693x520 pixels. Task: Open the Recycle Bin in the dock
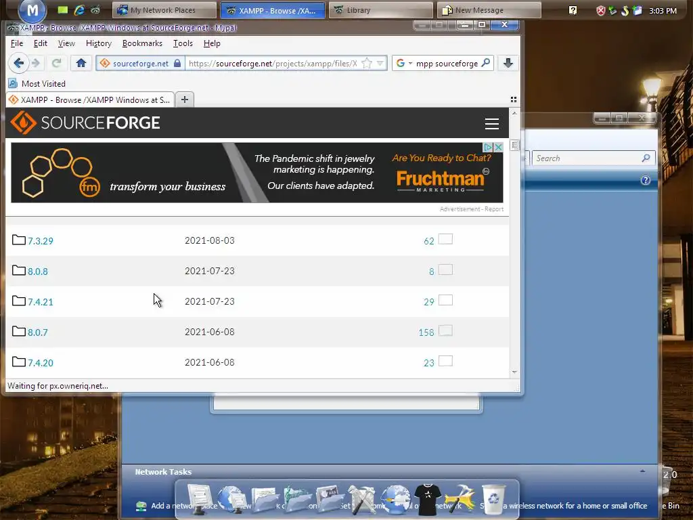click(494, 498)
